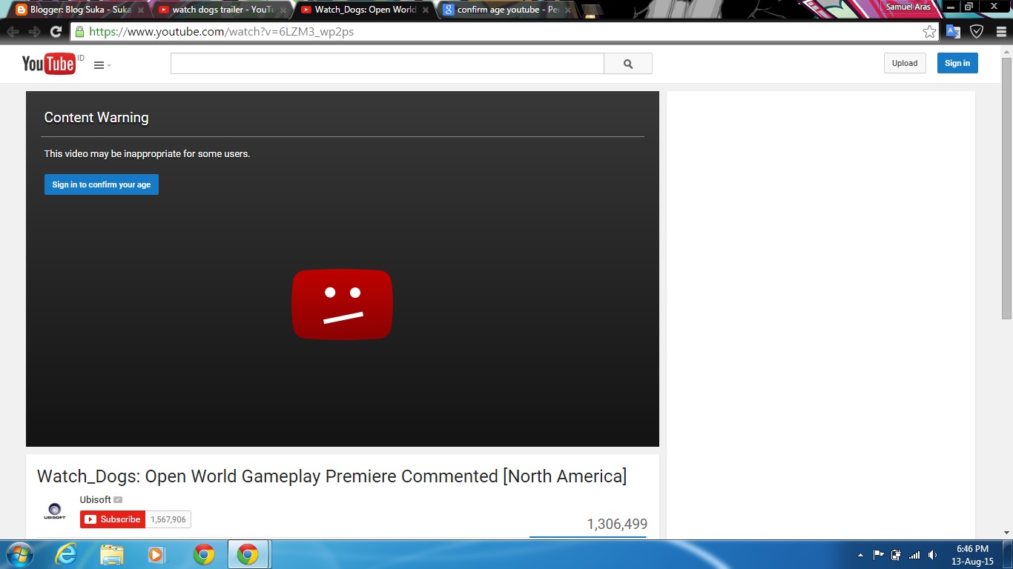Click the Google Translate extension icon
This screenshot has width=1013, height=569.
click(953, 32)
